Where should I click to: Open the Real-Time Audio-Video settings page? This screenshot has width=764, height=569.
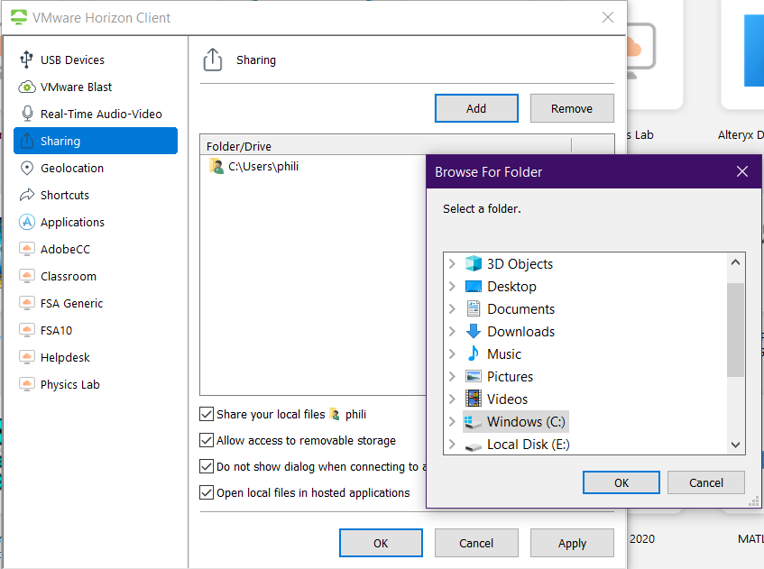(x=96, y=114)
